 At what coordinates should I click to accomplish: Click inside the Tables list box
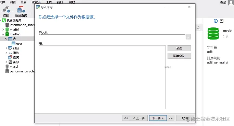tap(102, 77)
